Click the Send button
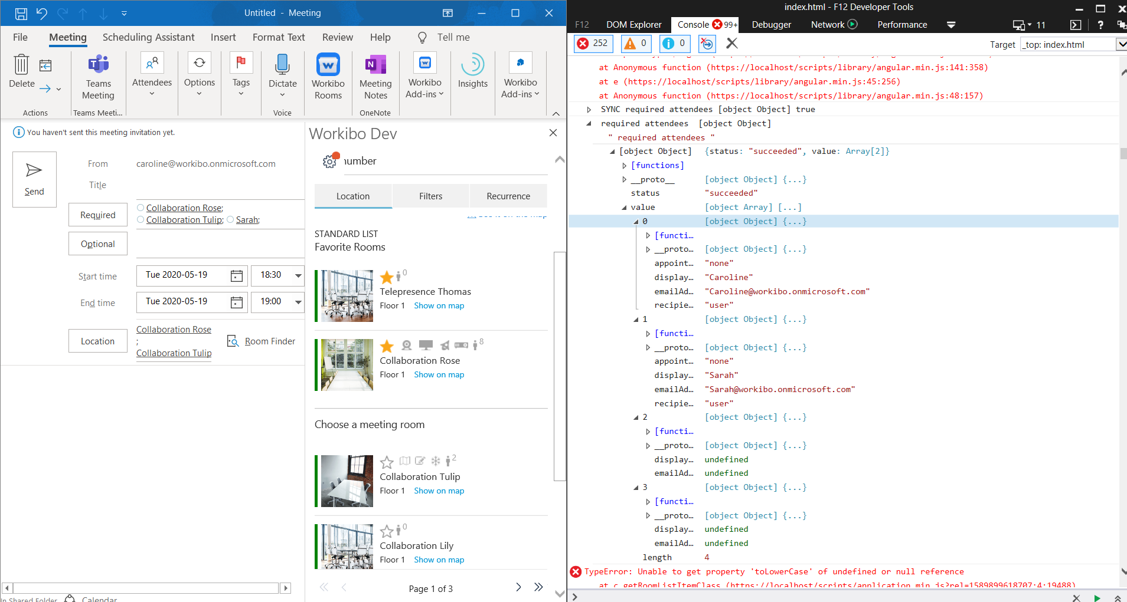 (x=34, y=179)
